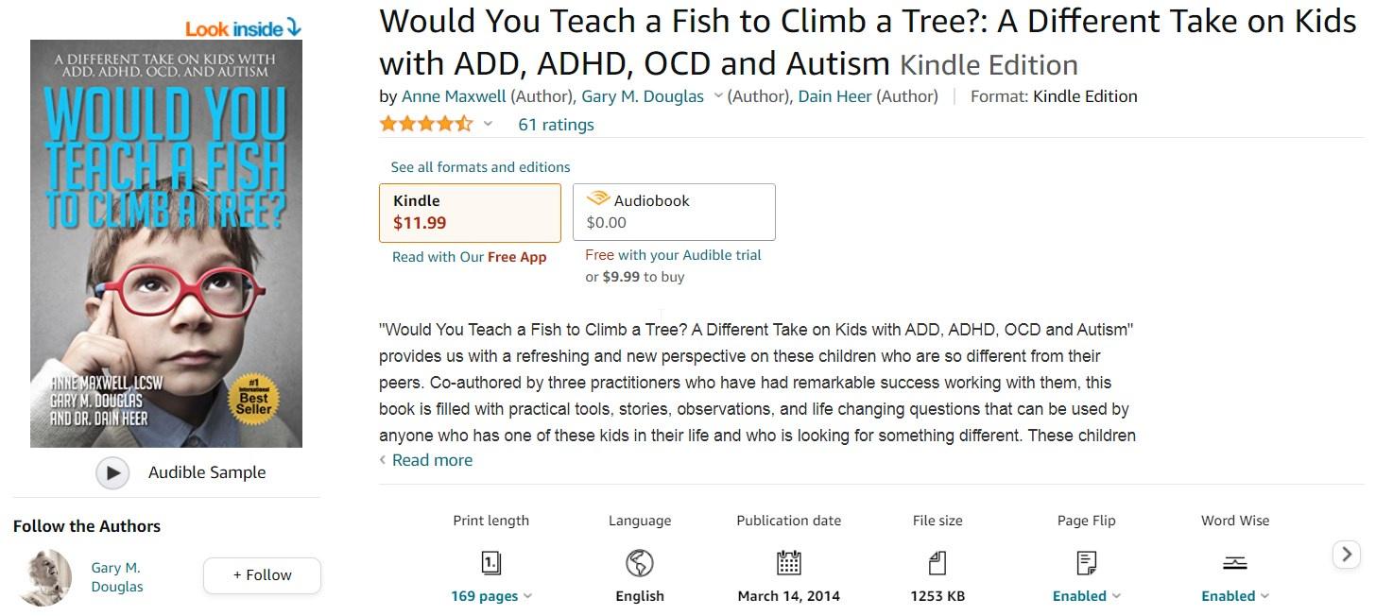Select the Kindle format option
Screen dimensions: 1393x616
coord(470,213)
